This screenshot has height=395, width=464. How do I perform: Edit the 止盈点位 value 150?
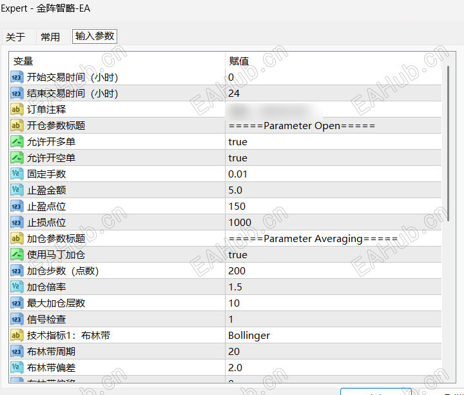(x=333, y=207)
